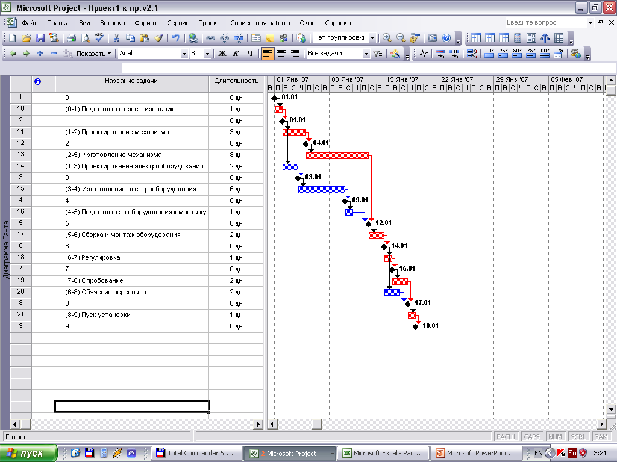Open the Совместная работа menu
Screen dimensions: 617x462
260,23
